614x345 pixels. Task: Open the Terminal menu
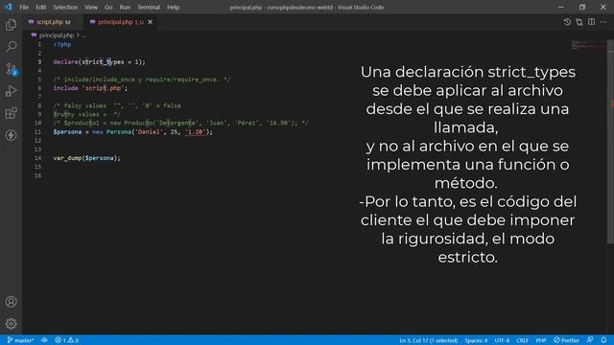click(149, 7)
